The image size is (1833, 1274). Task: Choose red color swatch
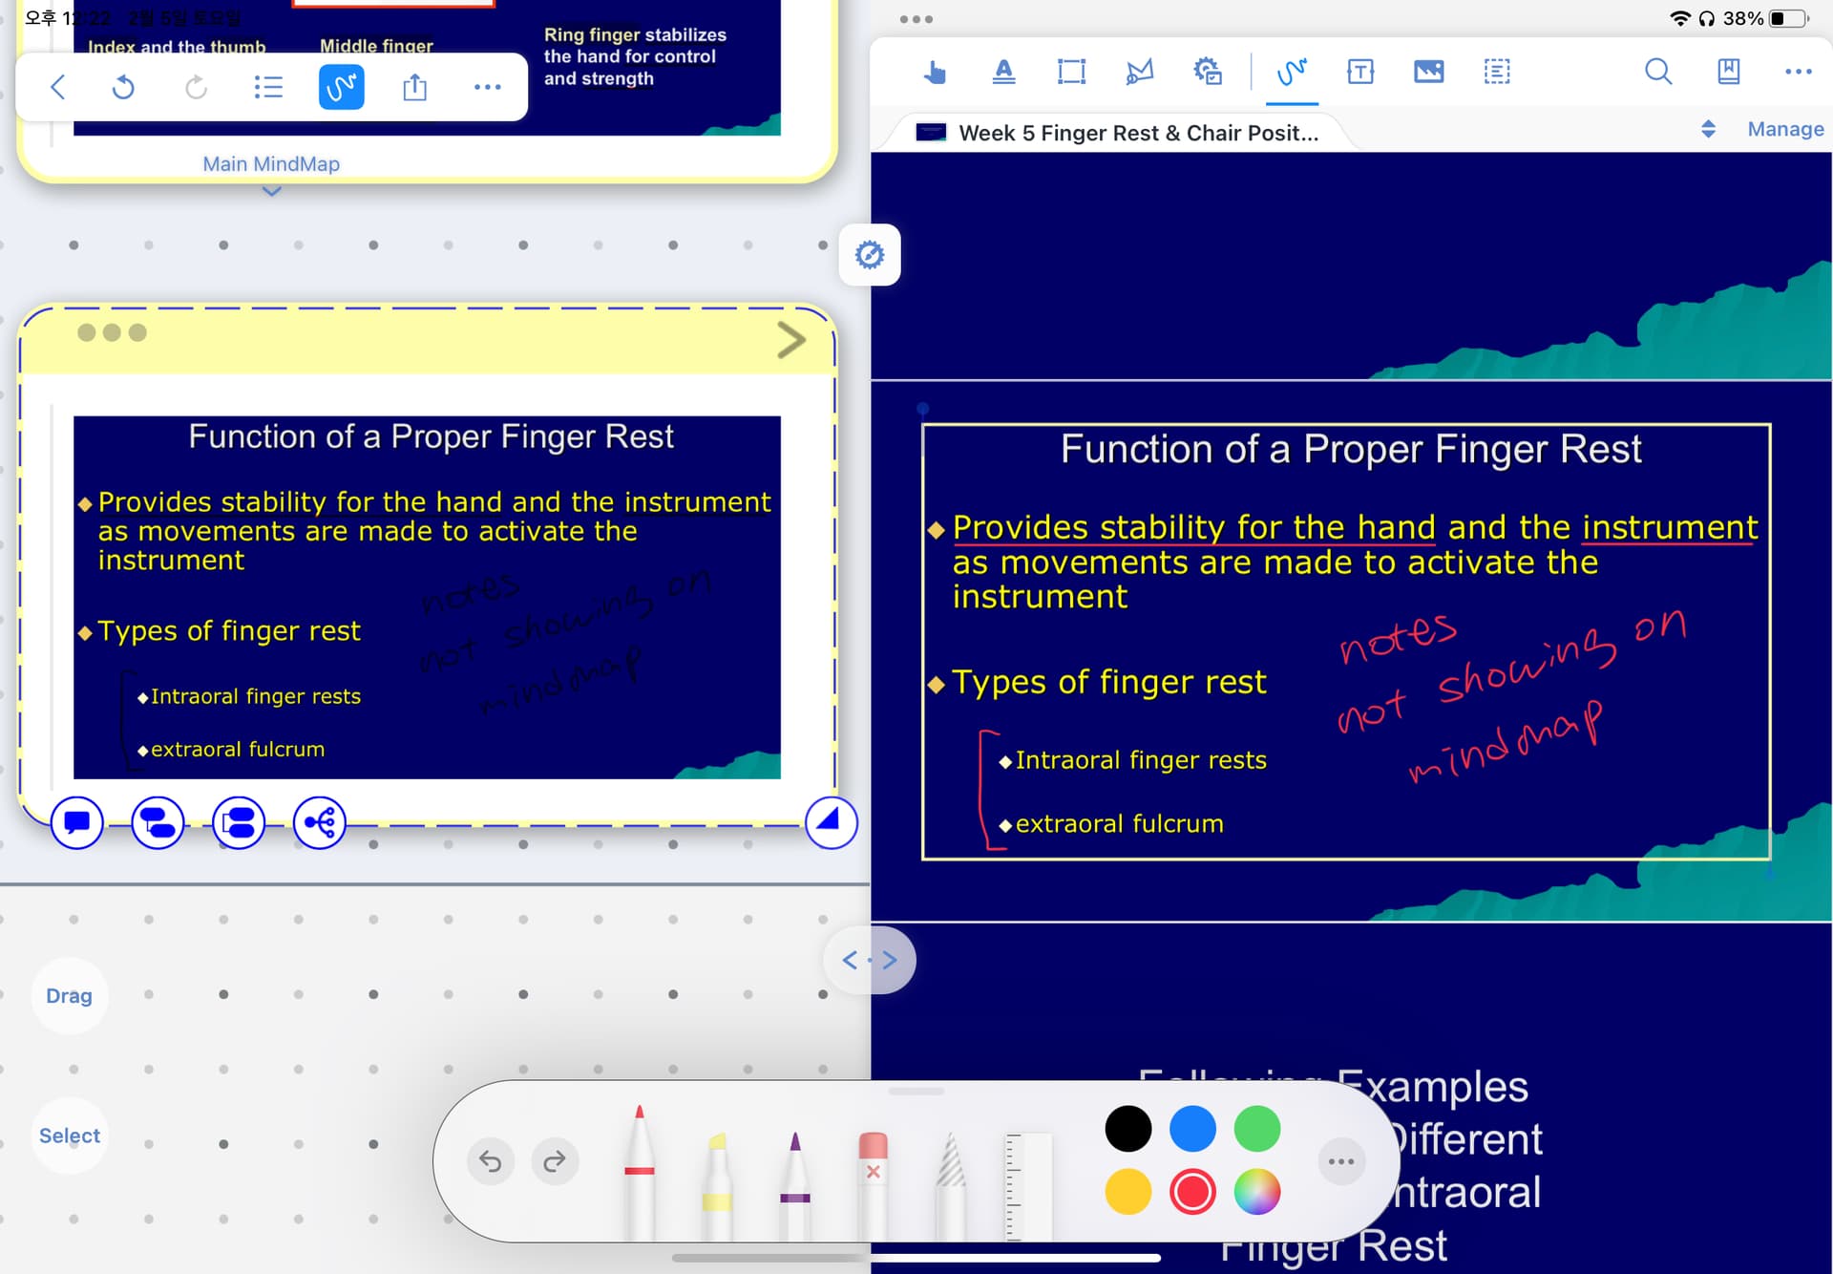click(1192, 1192)
